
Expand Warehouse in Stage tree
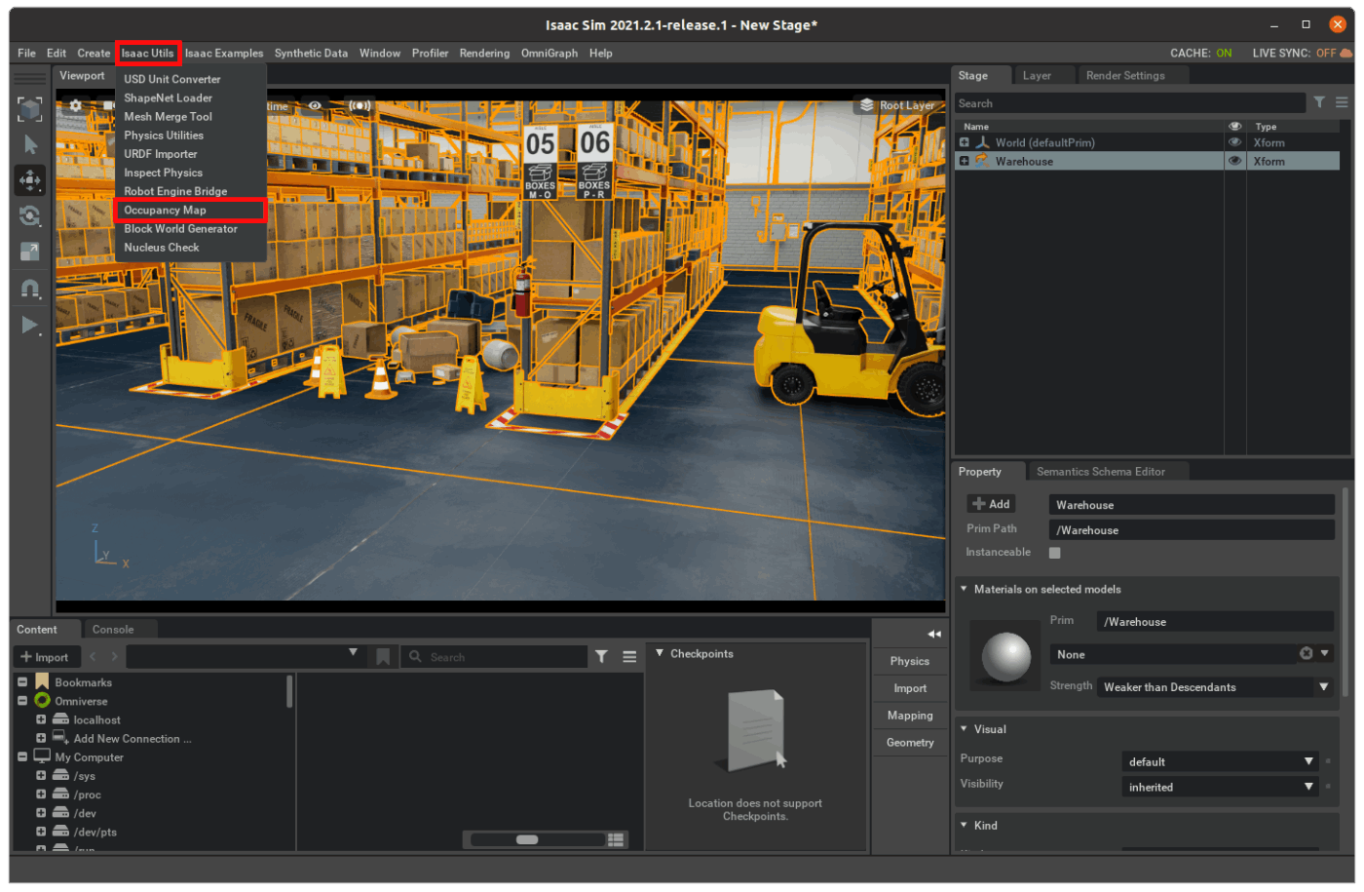tap(965, 161)
